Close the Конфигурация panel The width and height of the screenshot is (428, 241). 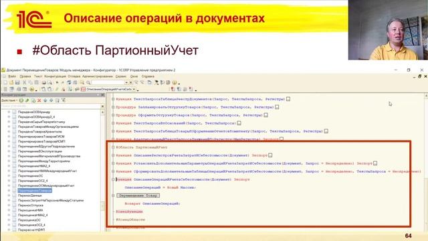[x=102, y=95]
